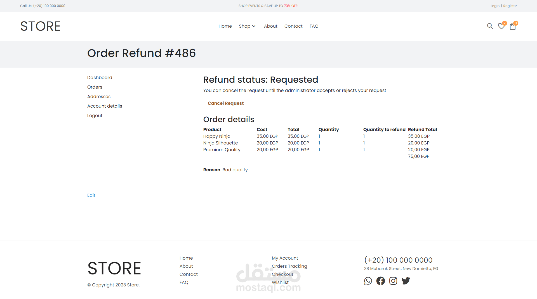Open Contact in the top navigation
Viewport: 537px width, 299px height.
tap(293, 26)
